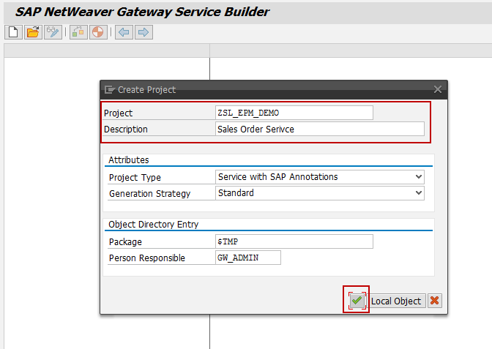Image resolution: width=492 pixels, height=349 pixels.
Task: Click the Local Object button
Action: 396,301
